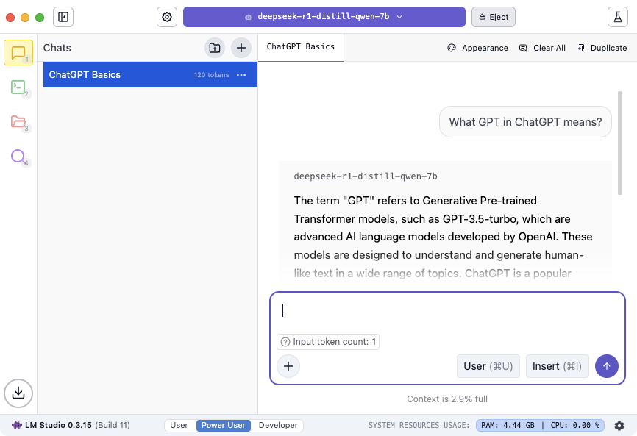Select the Power User mode
Image resolution: width=637 pixels, height=436 pixels.
pyautogui.click(x=224, y=425)
